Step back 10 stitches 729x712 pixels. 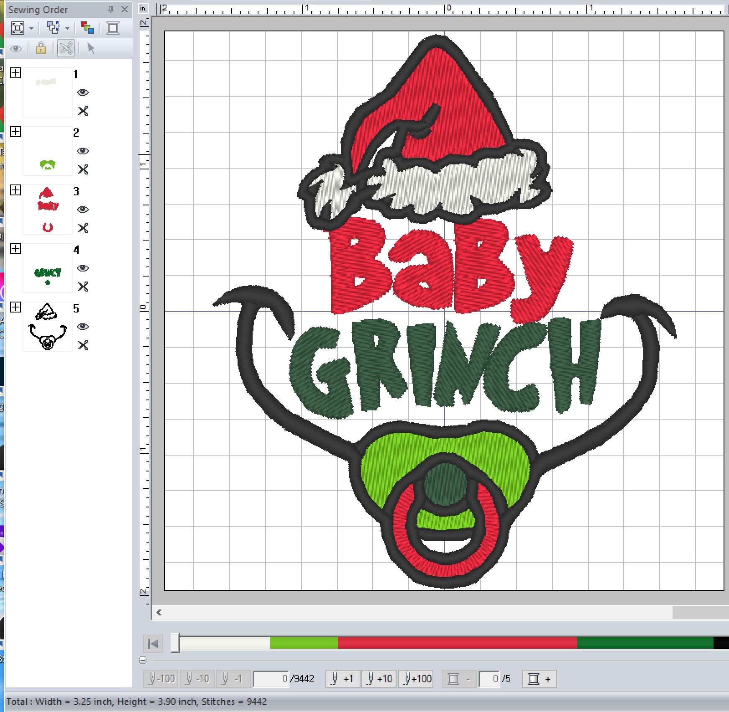197,679
